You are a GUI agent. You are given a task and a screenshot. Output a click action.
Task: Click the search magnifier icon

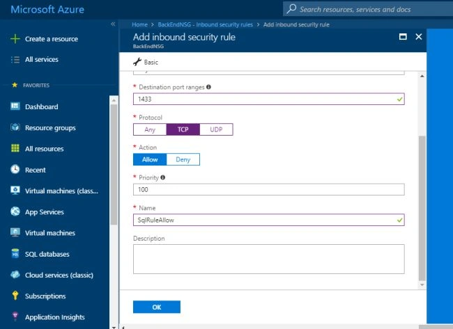tap(291, 9)
